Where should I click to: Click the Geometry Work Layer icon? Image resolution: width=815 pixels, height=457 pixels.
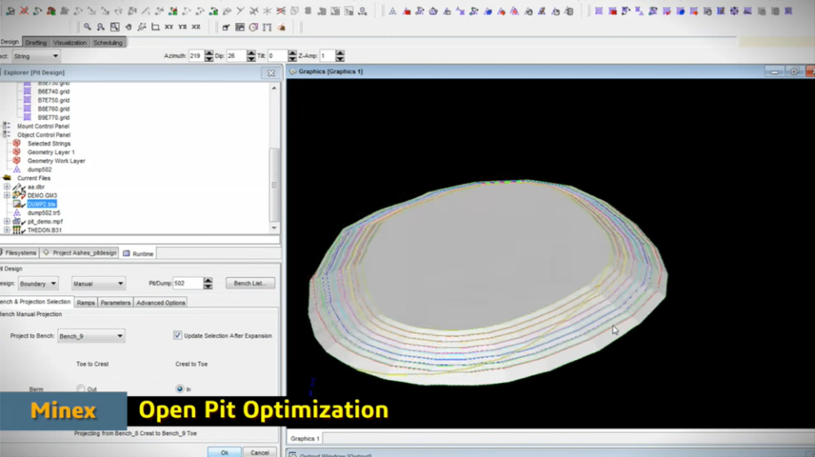[x=17, y=161]
